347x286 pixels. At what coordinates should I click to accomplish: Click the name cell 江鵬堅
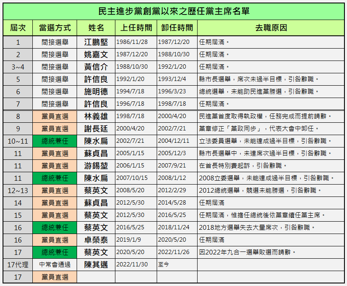[x=96, y=42]
